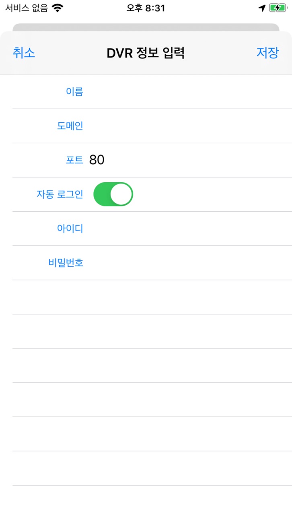Click the 포트 label
Screen dimensions: 292x519
(x=74, y=160)
